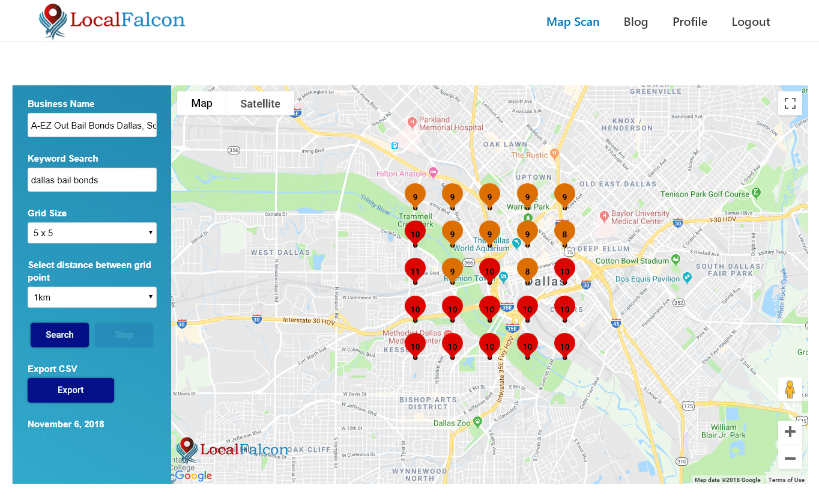Click Logout in the header
Viewport: 819px width, 500px height.
pos(751,22)
